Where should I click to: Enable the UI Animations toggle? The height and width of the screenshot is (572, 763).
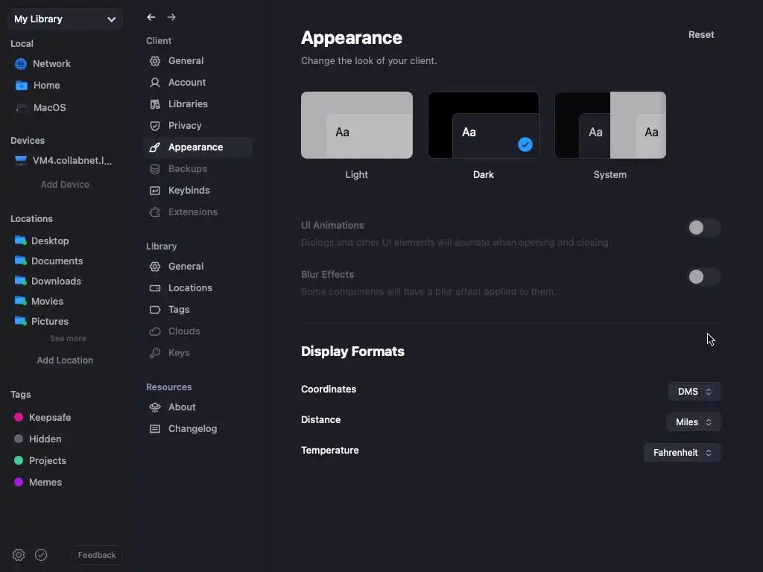point(703,228)
